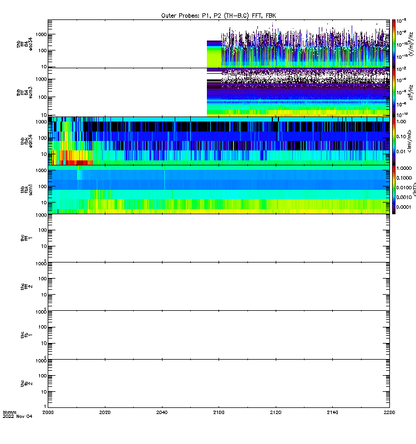Image resolution: width=416 pixels, height=444 pixels.
Task: Click the 'nT²/Hz' color bar unit label
Action: tap(411, 92)
